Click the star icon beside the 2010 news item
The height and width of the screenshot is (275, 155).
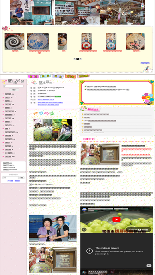coord(83,121)
